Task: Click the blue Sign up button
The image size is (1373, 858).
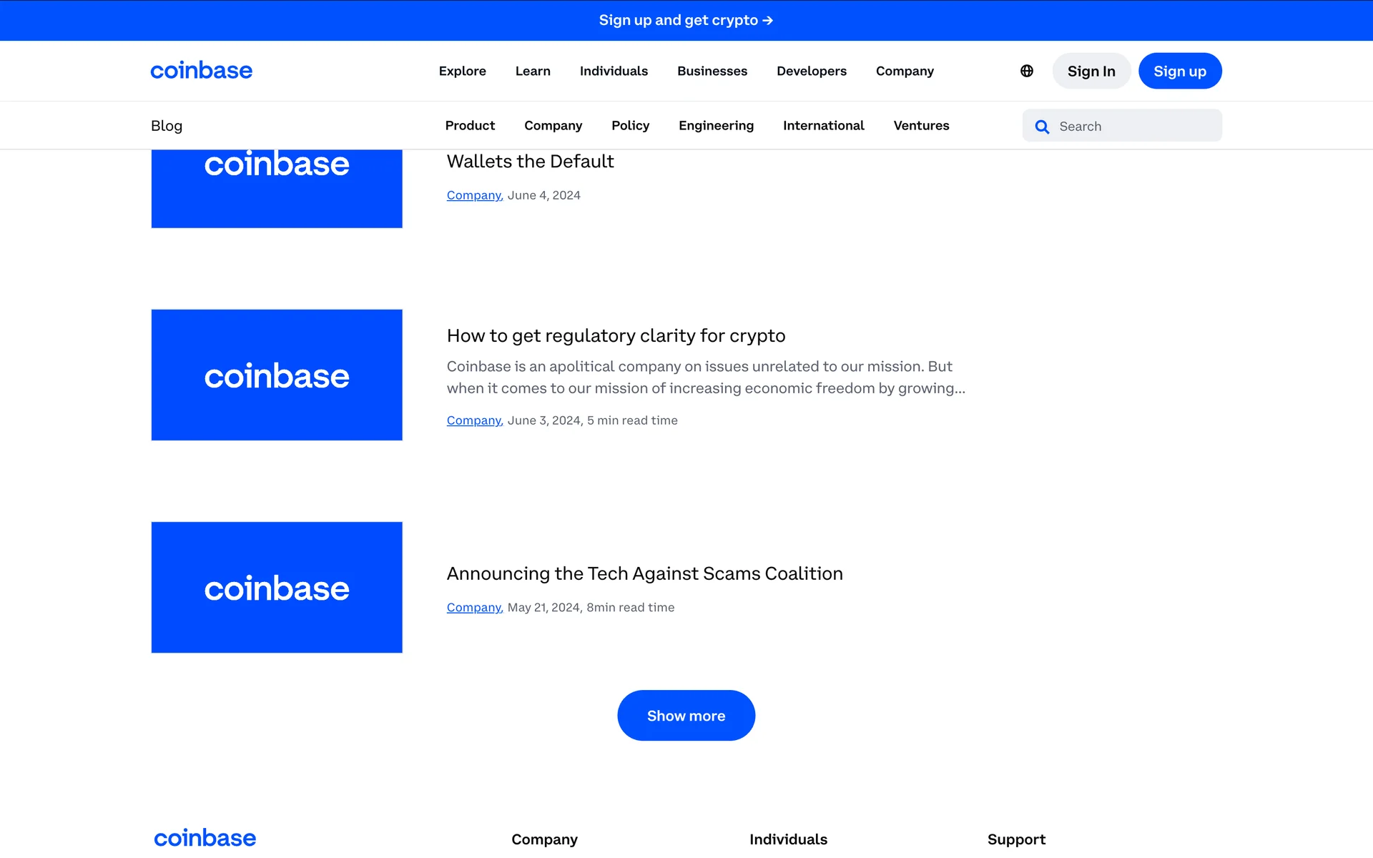Action: tap(1179, 71)
